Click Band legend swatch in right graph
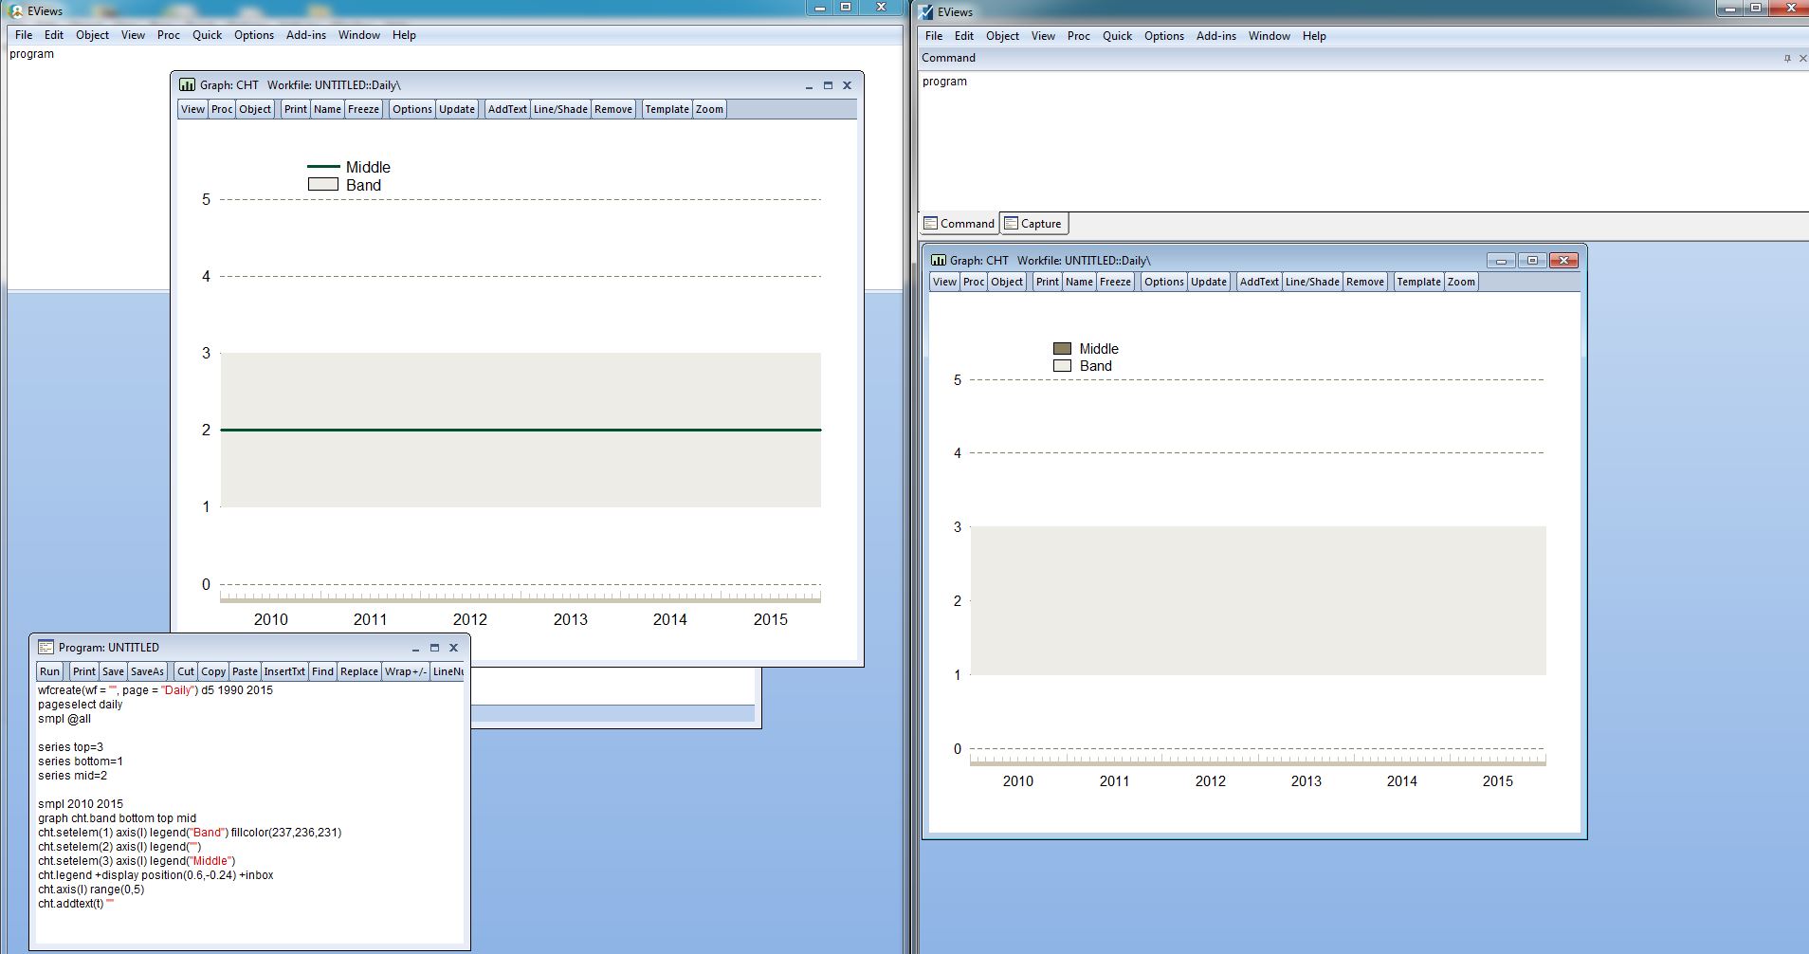The height and width of the screenshot is (954, 1809). (1062, 366)
